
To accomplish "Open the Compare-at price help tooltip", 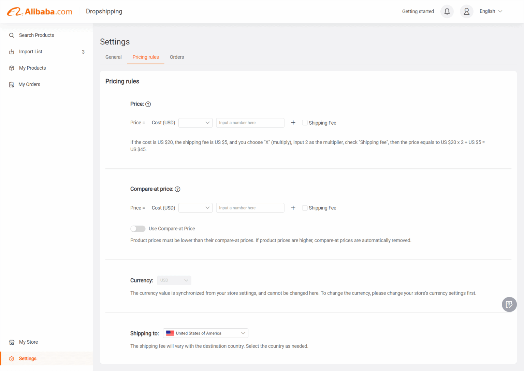I will 177,189.
